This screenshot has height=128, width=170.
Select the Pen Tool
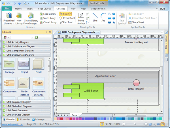tap(67, 22)
